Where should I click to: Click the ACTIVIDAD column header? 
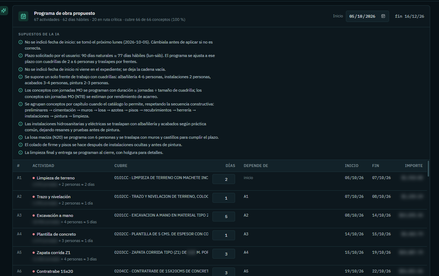tap(43, 166)
